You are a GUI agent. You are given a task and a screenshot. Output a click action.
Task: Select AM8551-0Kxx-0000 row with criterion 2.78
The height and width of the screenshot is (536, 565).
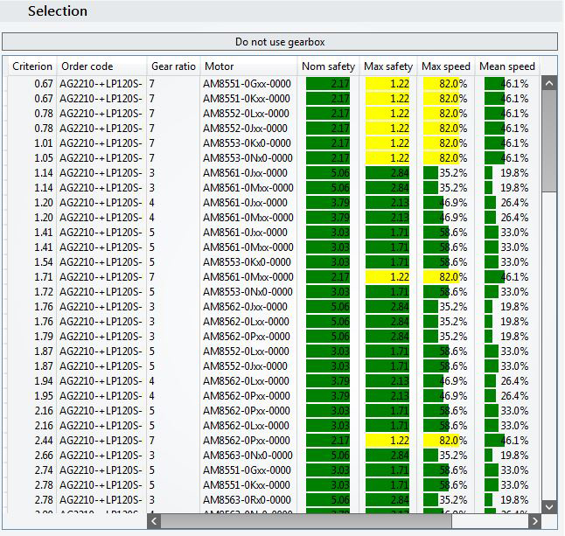tap(274, 485)
